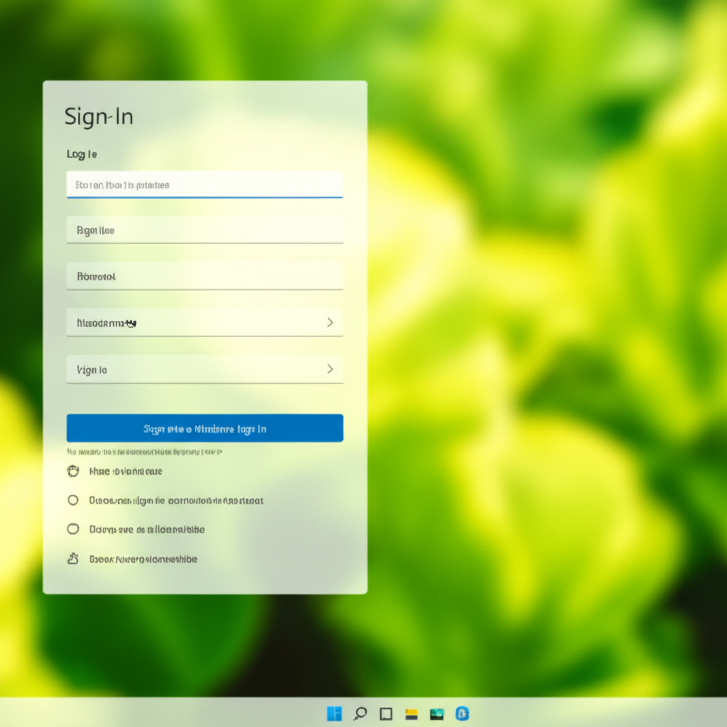Open Task View from the taskbar
This screenshot has width=727, height=727.
click(386, 714)
